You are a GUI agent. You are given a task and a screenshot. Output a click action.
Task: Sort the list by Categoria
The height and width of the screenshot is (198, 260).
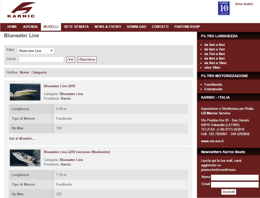coord(39,73)
